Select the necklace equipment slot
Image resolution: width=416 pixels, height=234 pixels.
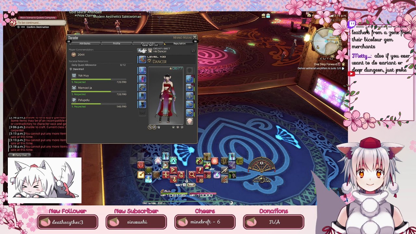tap(189, 87)
